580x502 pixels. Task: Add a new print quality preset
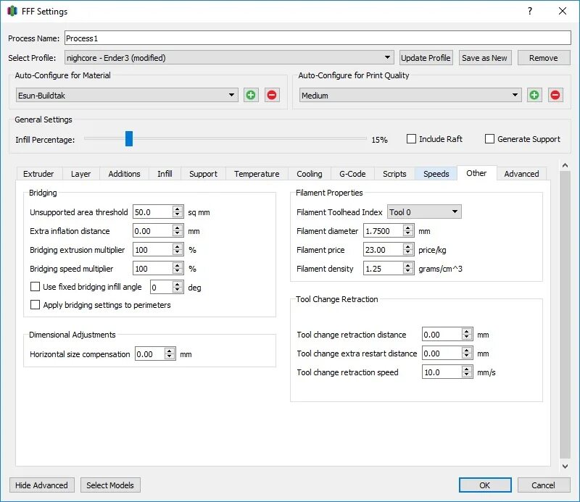pos(534,95)
